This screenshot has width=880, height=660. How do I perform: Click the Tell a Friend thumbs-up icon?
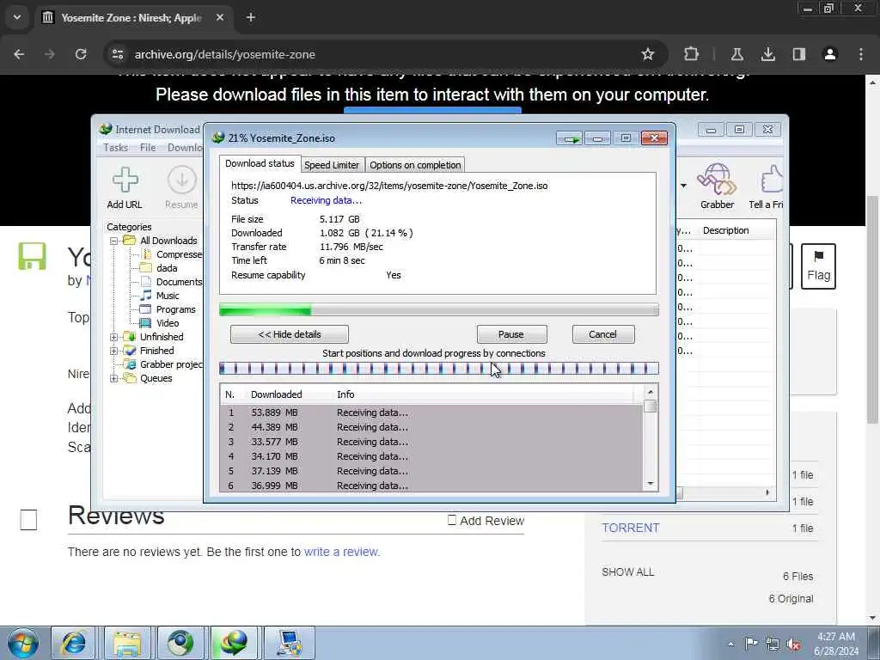coord(772,180)
